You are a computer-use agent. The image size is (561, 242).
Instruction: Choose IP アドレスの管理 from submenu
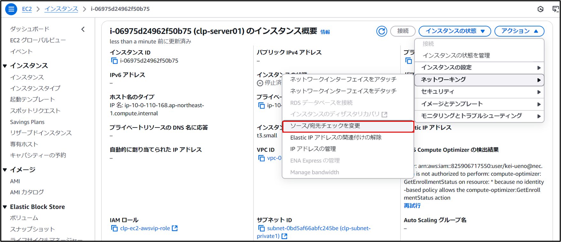tap(313, 149)
